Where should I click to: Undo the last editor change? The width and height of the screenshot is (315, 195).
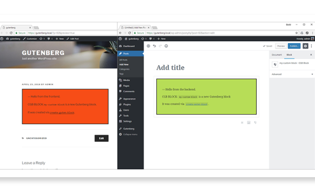(154, 46)
